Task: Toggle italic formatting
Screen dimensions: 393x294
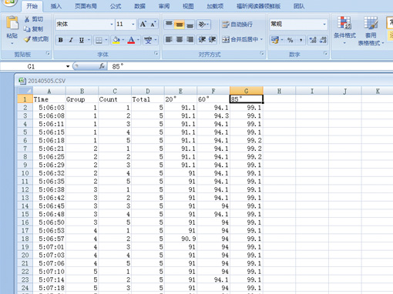Action: [71, 40]
